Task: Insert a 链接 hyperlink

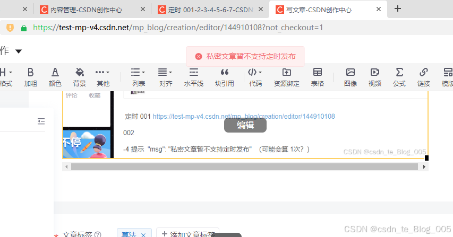Action: coord(424,77)
